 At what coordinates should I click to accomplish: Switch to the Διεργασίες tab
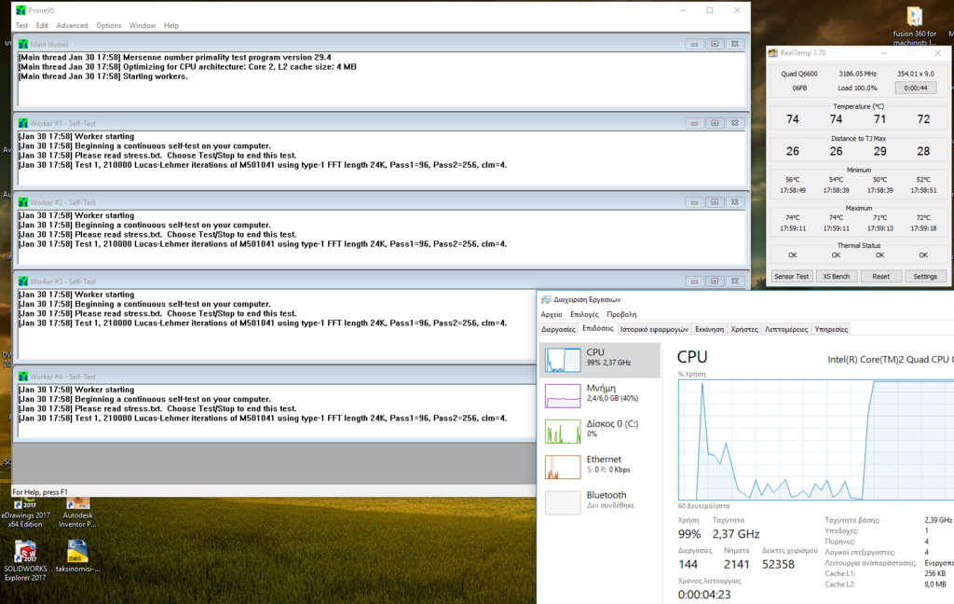click(x=558, y=329)
